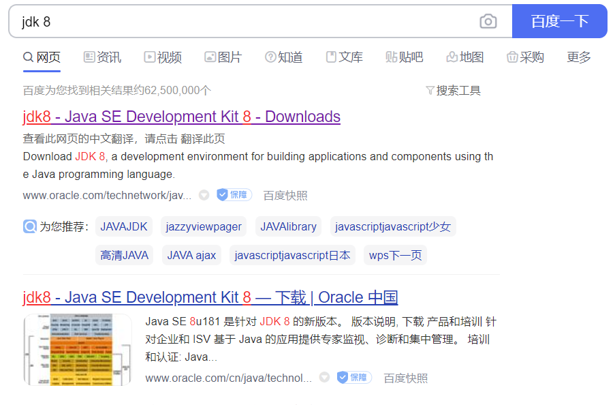Viewport: 615px width, 405px height.
Task: Switch to the 视频 tab
Action: (x=162, y=57)
